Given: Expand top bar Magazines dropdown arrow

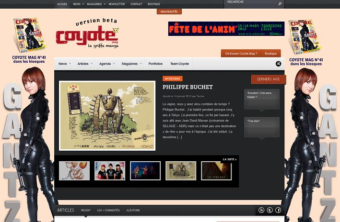Looking at the screenshot, I should (x=105, y=4).
